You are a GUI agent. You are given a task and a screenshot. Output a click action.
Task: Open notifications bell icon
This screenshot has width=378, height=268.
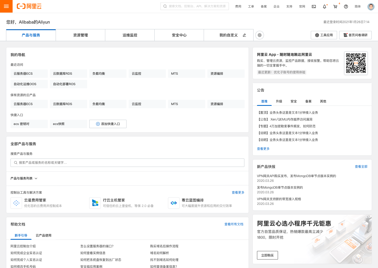click(x=325, y=7)
